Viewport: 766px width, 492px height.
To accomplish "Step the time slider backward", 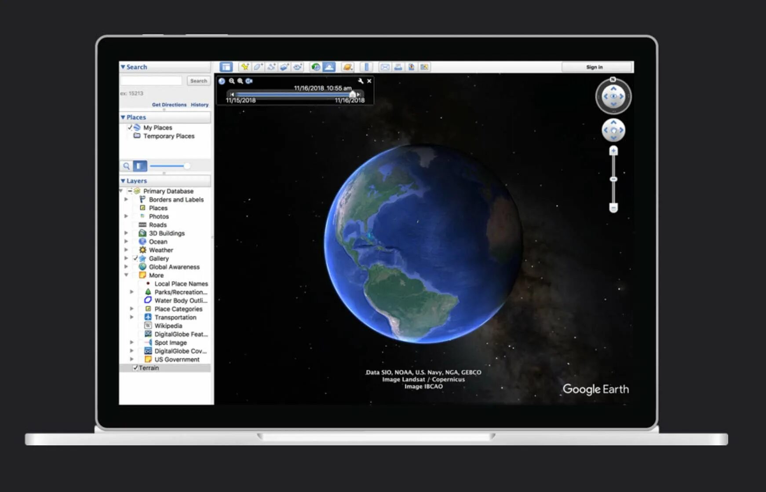I will click(232, 94).
